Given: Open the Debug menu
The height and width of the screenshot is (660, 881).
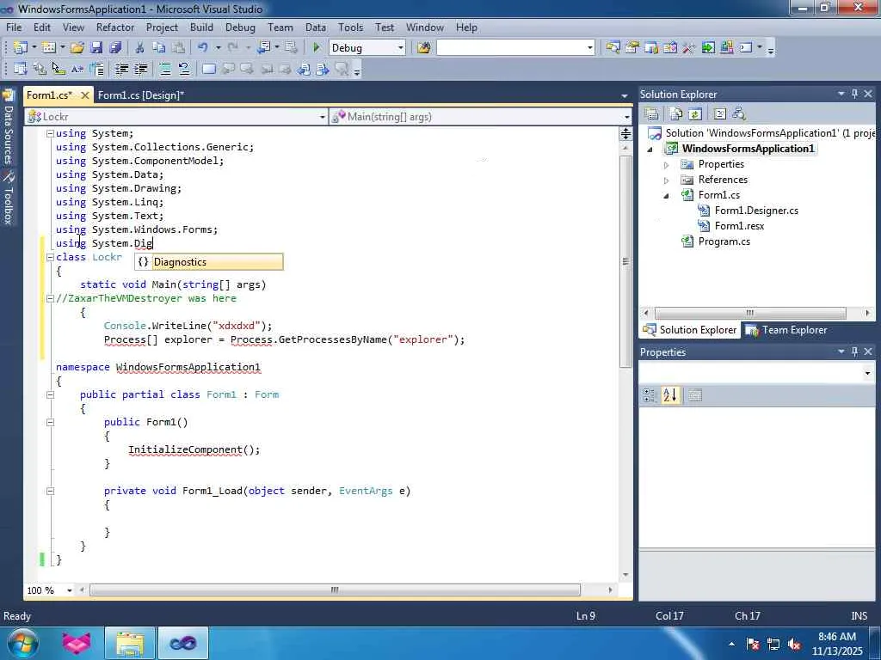Looking at the screenshot, I should click(240, 27).
